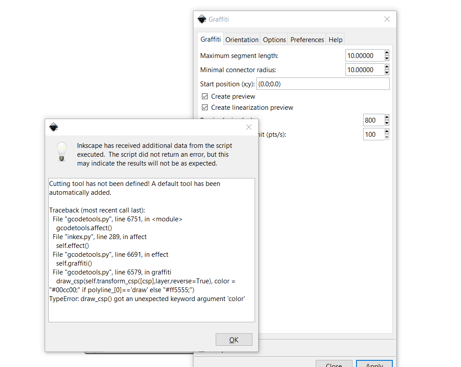Decrease Minimal connector radius with down arrow

point(387,73)
